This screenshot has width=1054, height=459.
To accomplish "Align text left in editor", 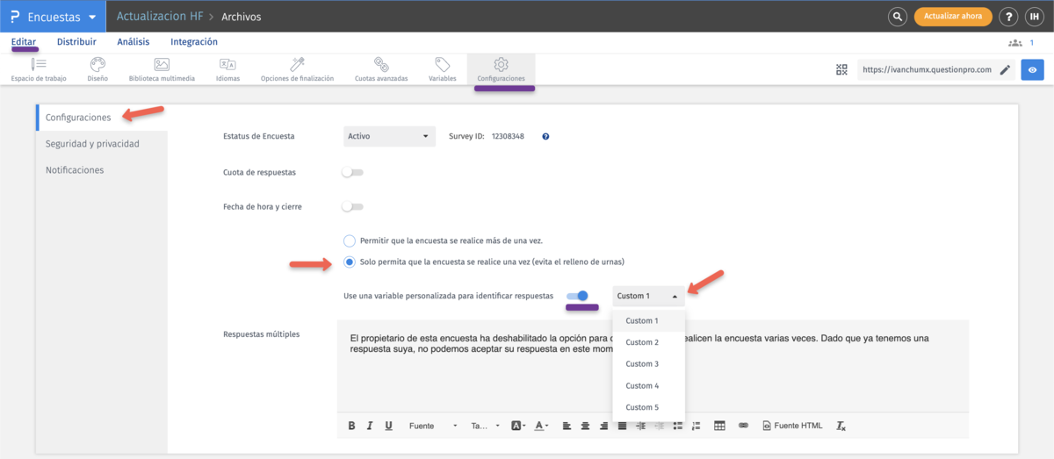I will point(567,426).
